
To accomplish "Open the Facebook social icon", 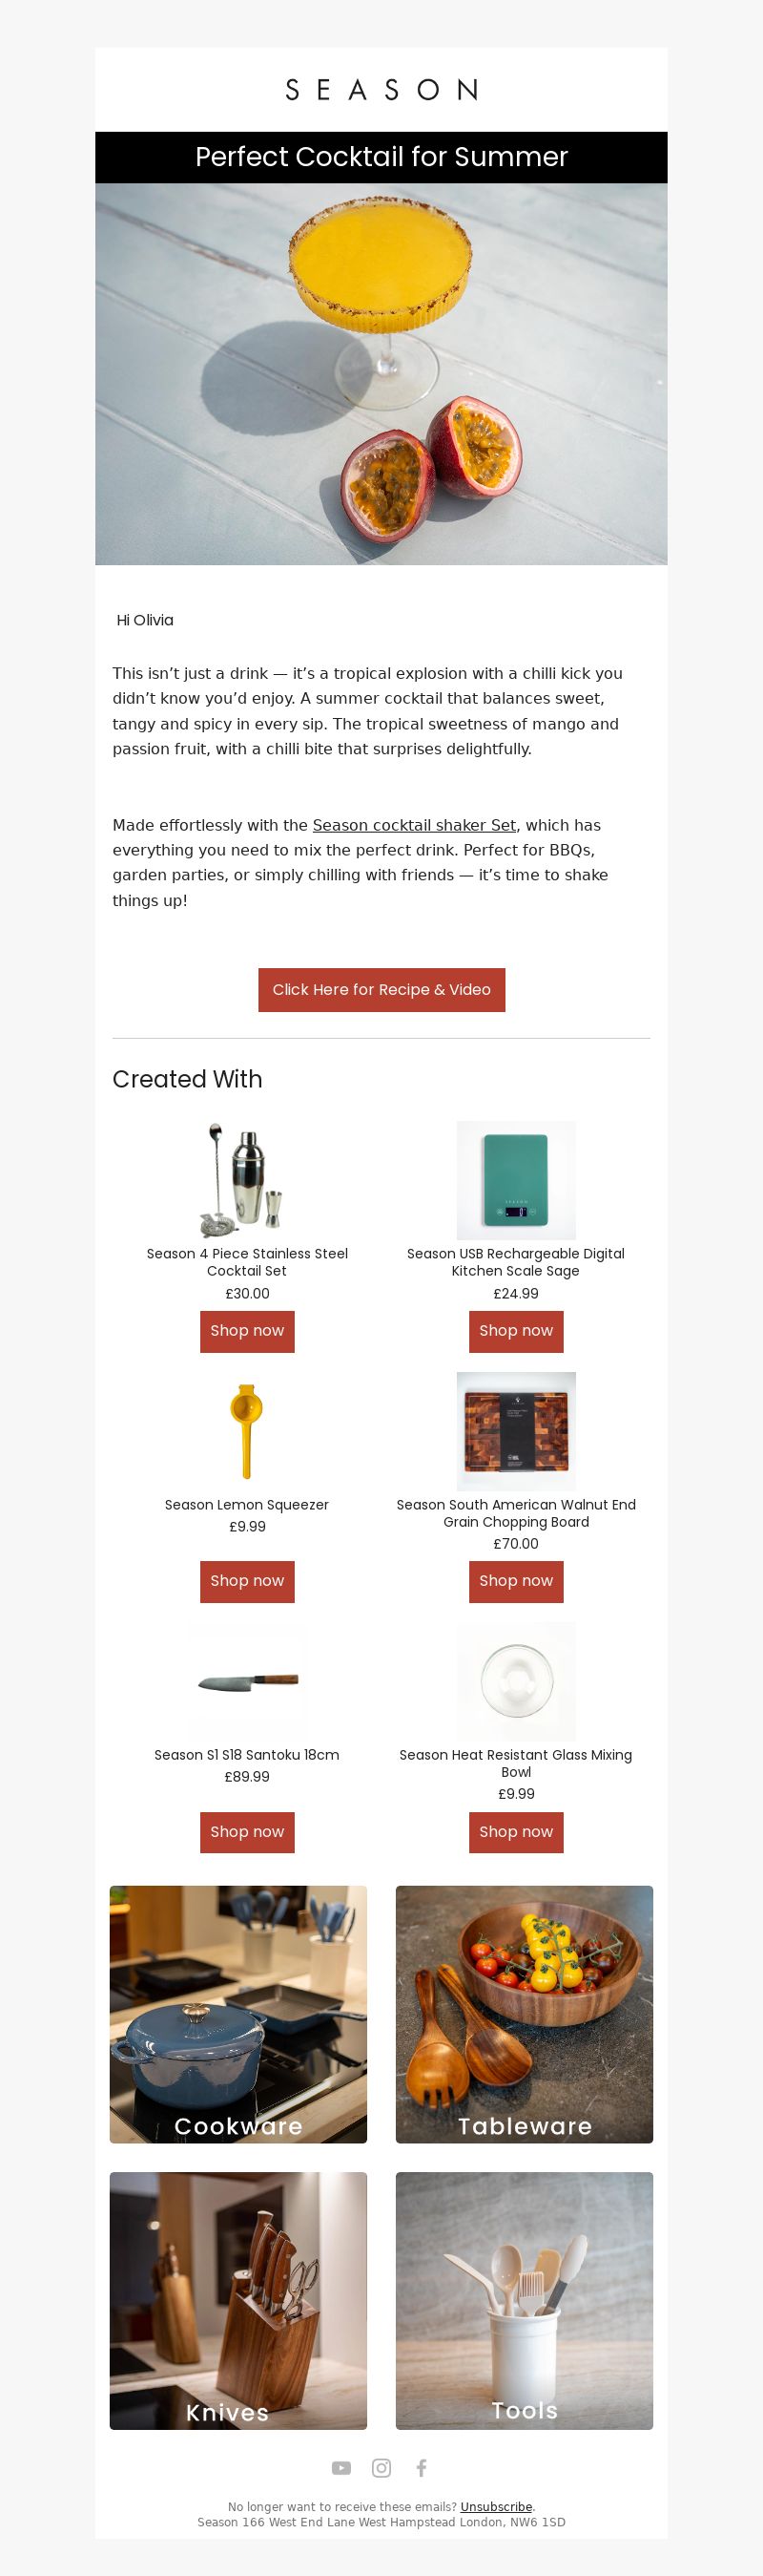I will [x=422, y=2468].
